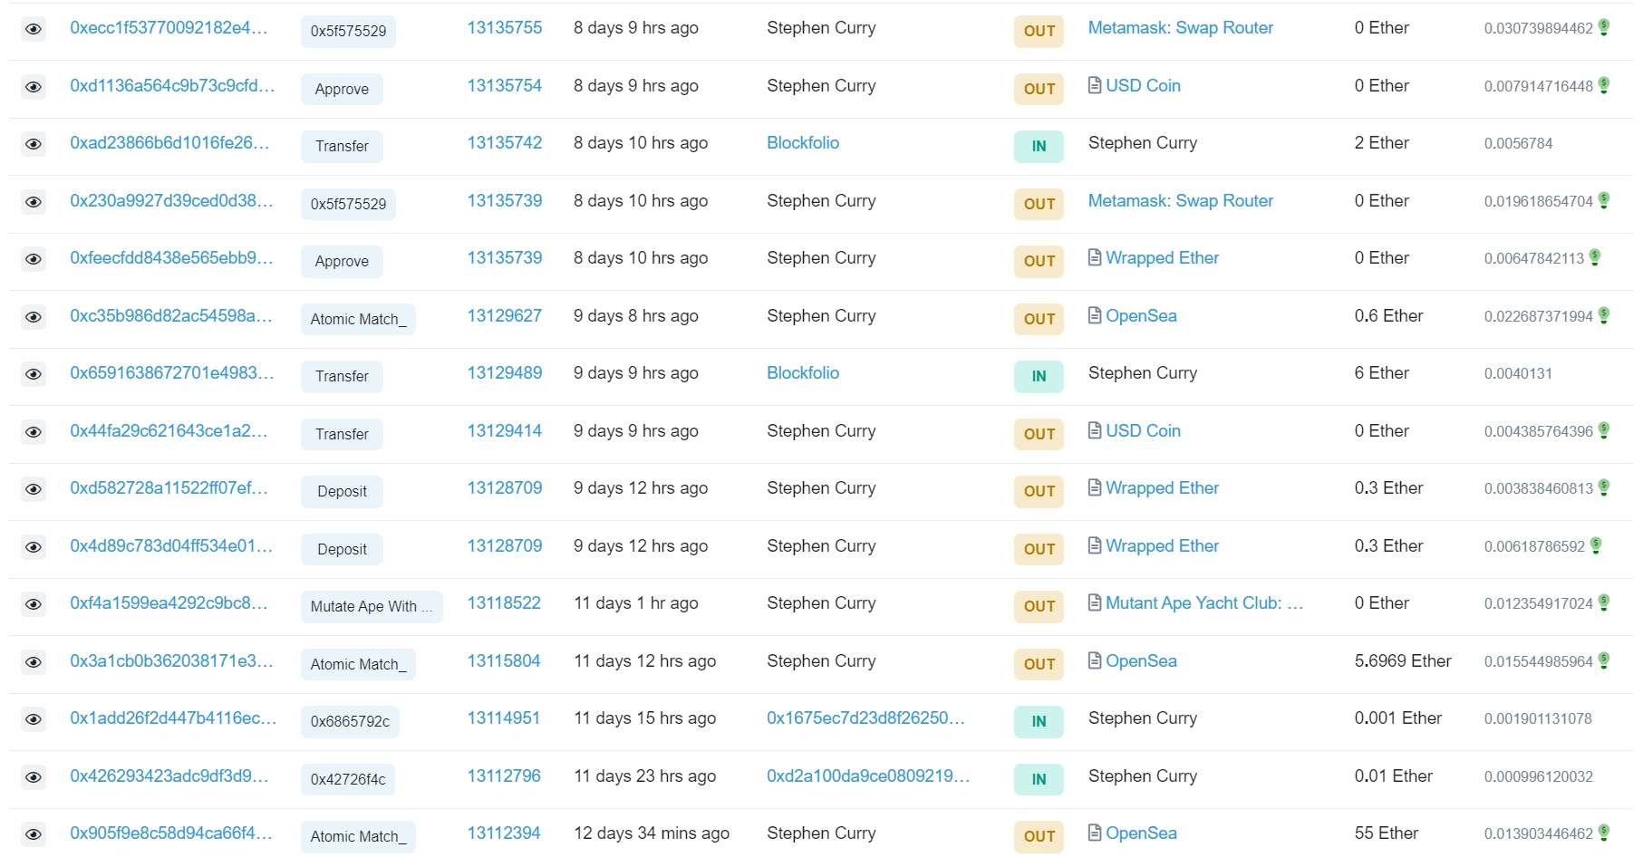Click eye icon for transaction 0x3a1cb0b362038171e3
1643x867 pixels.
coord(34,662)
